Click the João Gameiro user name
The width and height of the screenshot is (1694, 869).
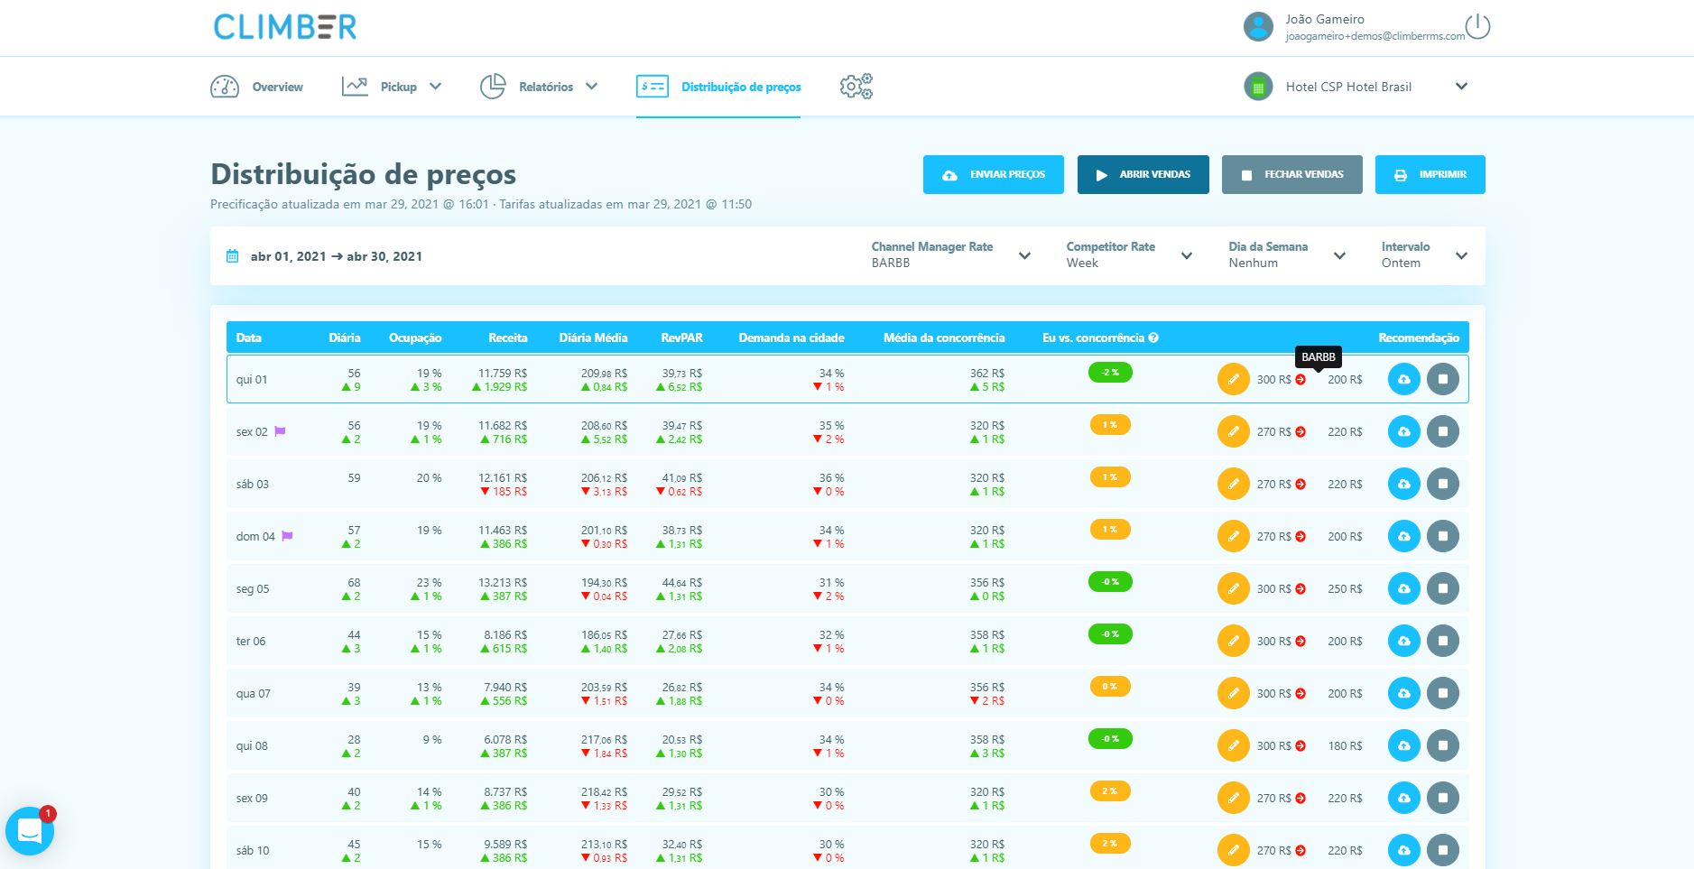click(1325, 19)
